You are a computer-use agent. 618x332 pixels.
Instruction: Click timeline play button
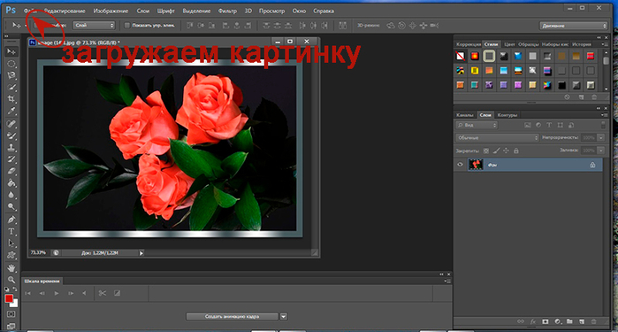coord(57,293)
